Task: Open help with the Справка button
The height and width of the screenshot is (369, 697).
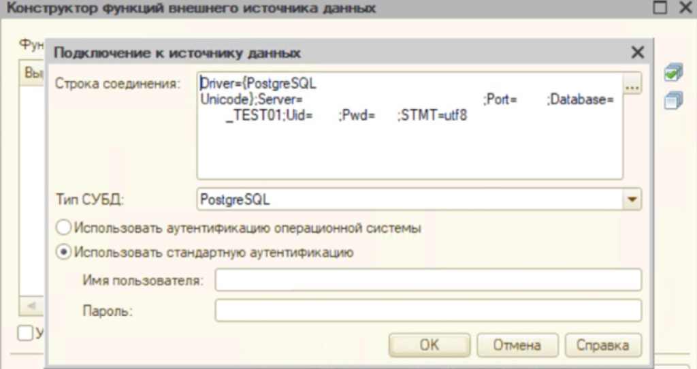Action: 603,345
